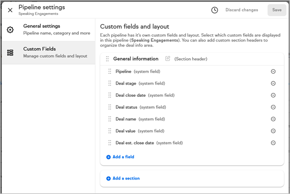
Task: Close the Pipeline settings dialog
Action: [10, 10]
